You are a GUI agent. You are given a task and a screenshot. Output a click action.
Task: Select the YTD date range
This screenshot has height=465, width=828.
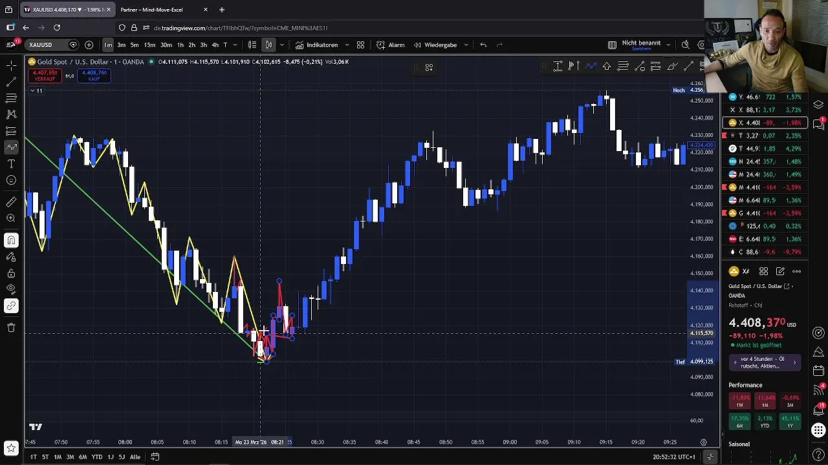(96, 457)
